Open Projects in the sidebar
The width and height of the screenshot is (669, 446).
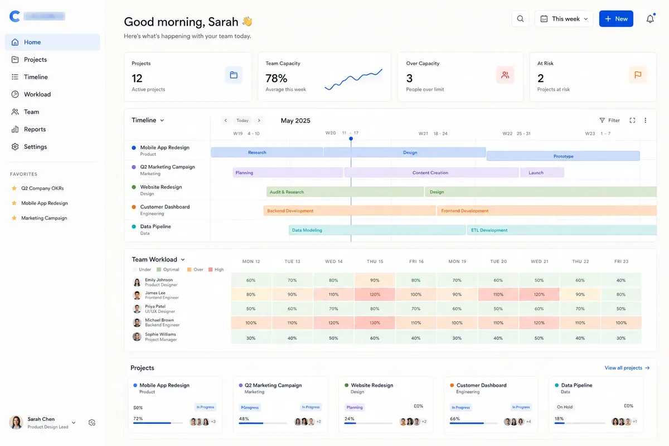tap(52, 60)
